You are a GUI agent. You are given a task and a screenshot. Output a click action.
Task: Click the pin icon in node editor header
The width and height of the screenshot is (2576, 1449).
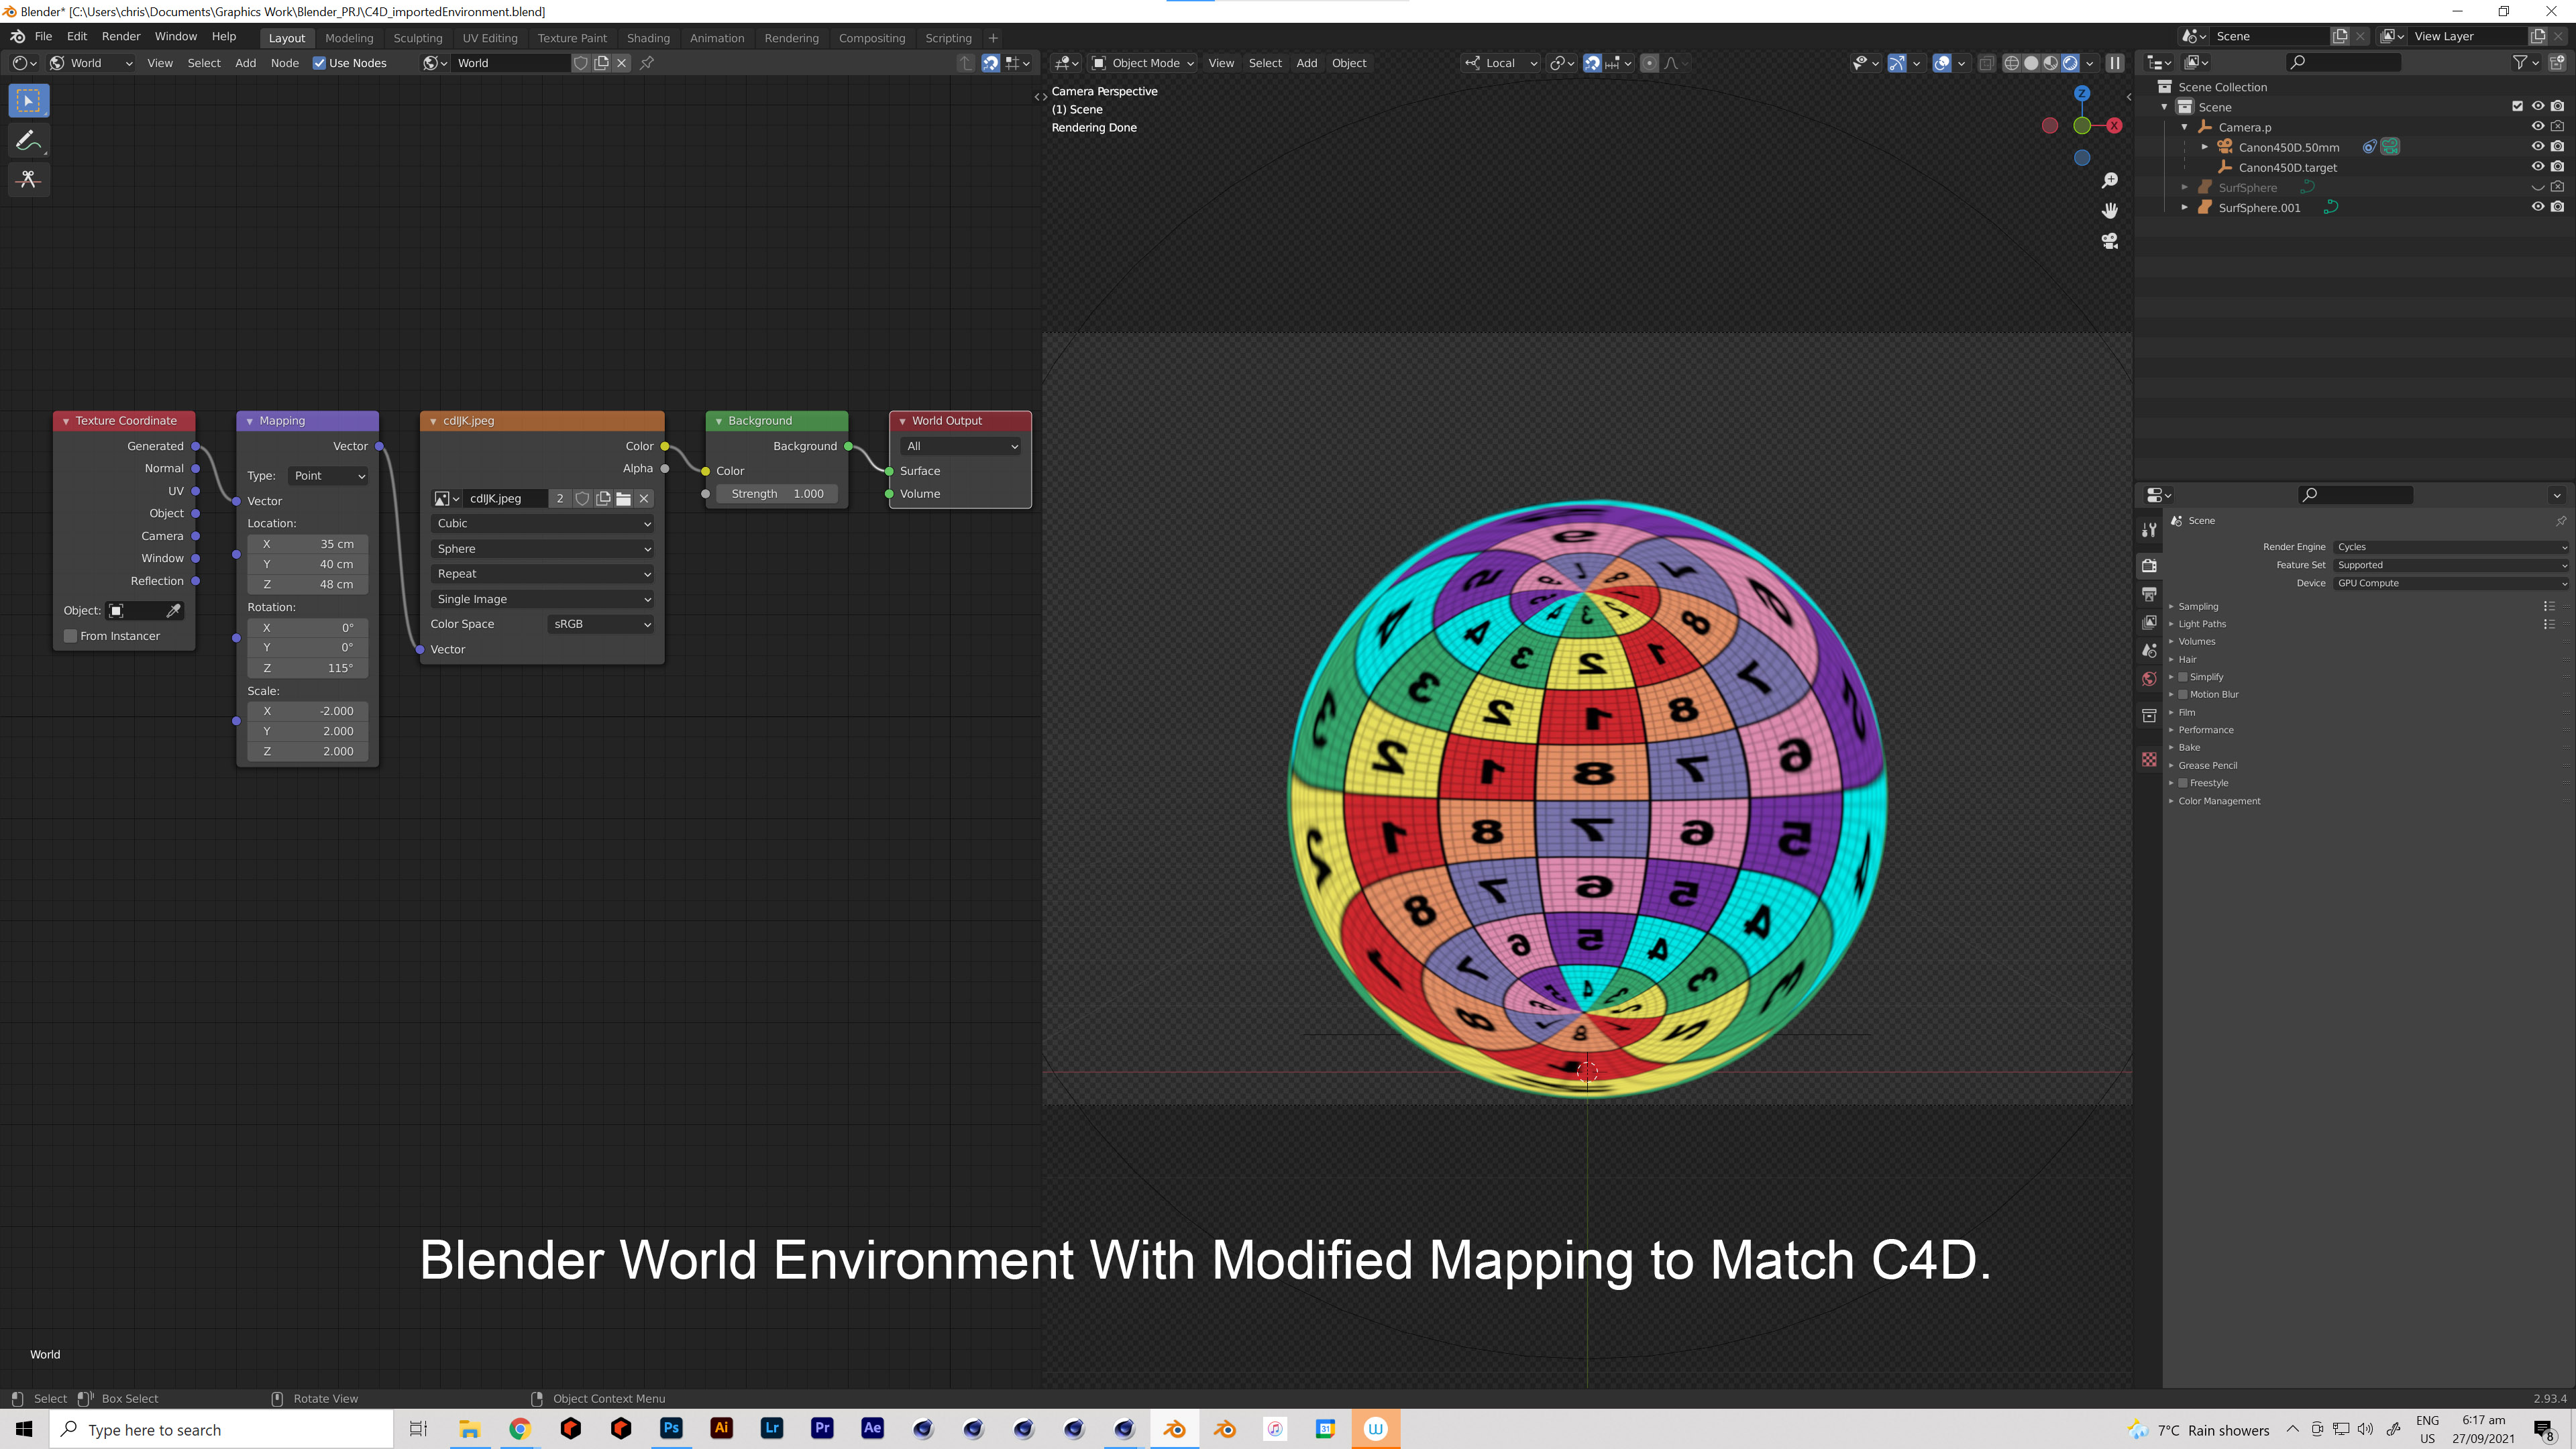[x=647, y=63]
